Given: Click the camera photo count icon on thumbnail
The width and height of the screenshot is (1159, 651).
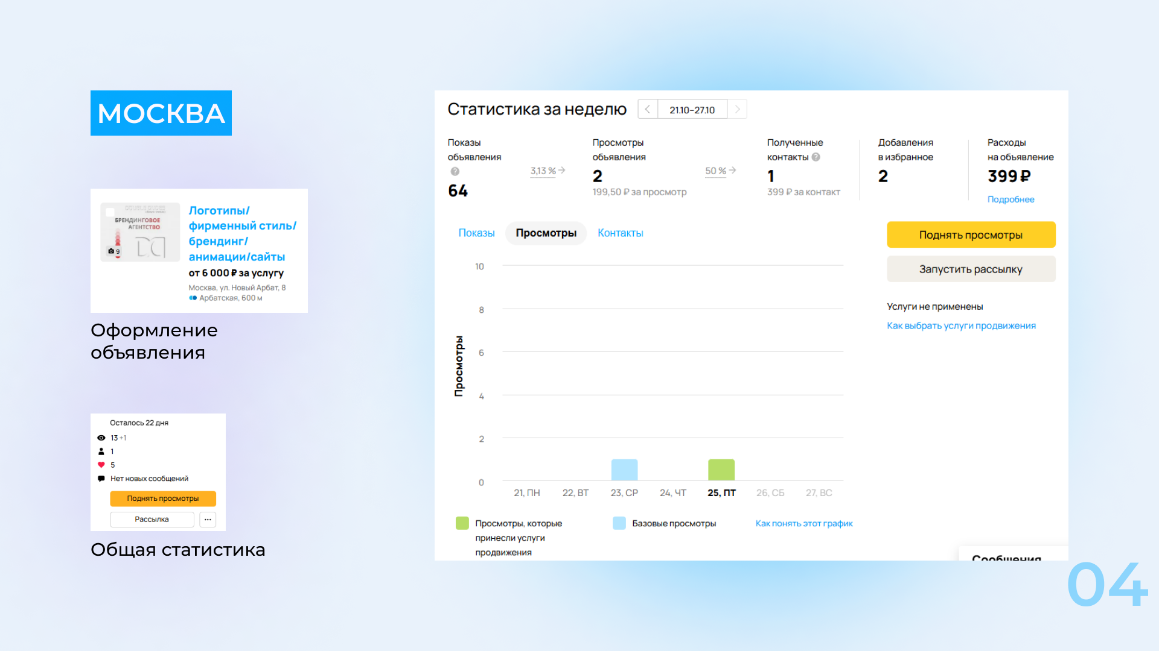Looking at the screenshot, I should coord(111,251).
